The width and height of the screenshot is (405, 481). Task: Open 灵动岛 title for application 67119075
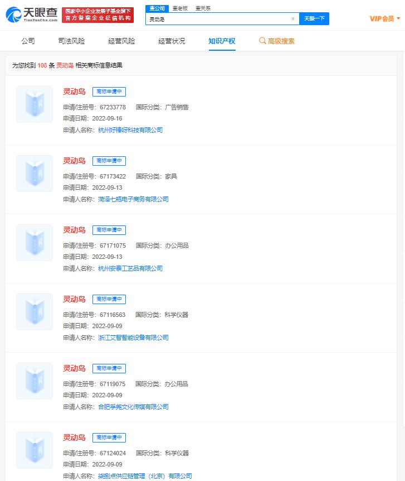(74, 368)
